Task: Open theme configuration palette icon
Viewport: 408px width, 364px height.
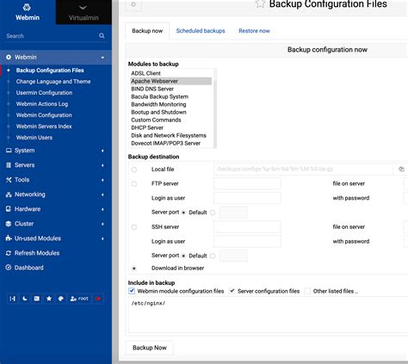Action: (x=61, y=299)
